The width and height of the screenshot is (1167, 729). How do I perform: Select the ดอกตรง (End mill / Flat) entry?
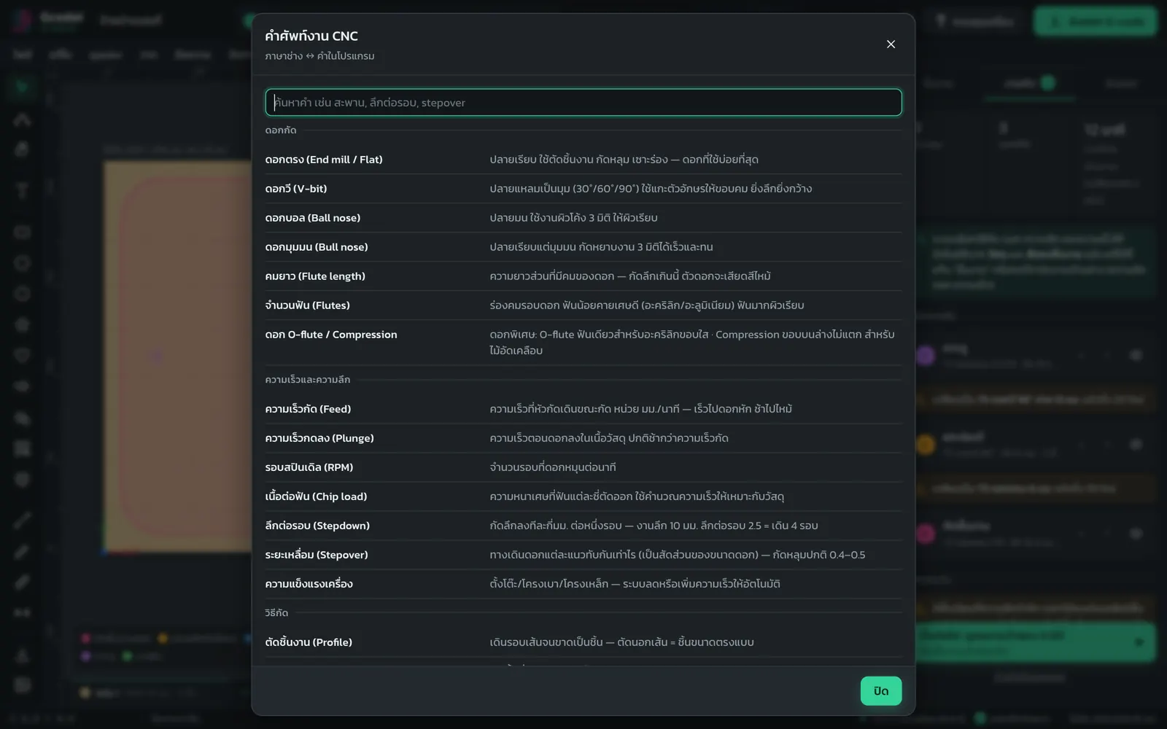click(x=583, y=160)
